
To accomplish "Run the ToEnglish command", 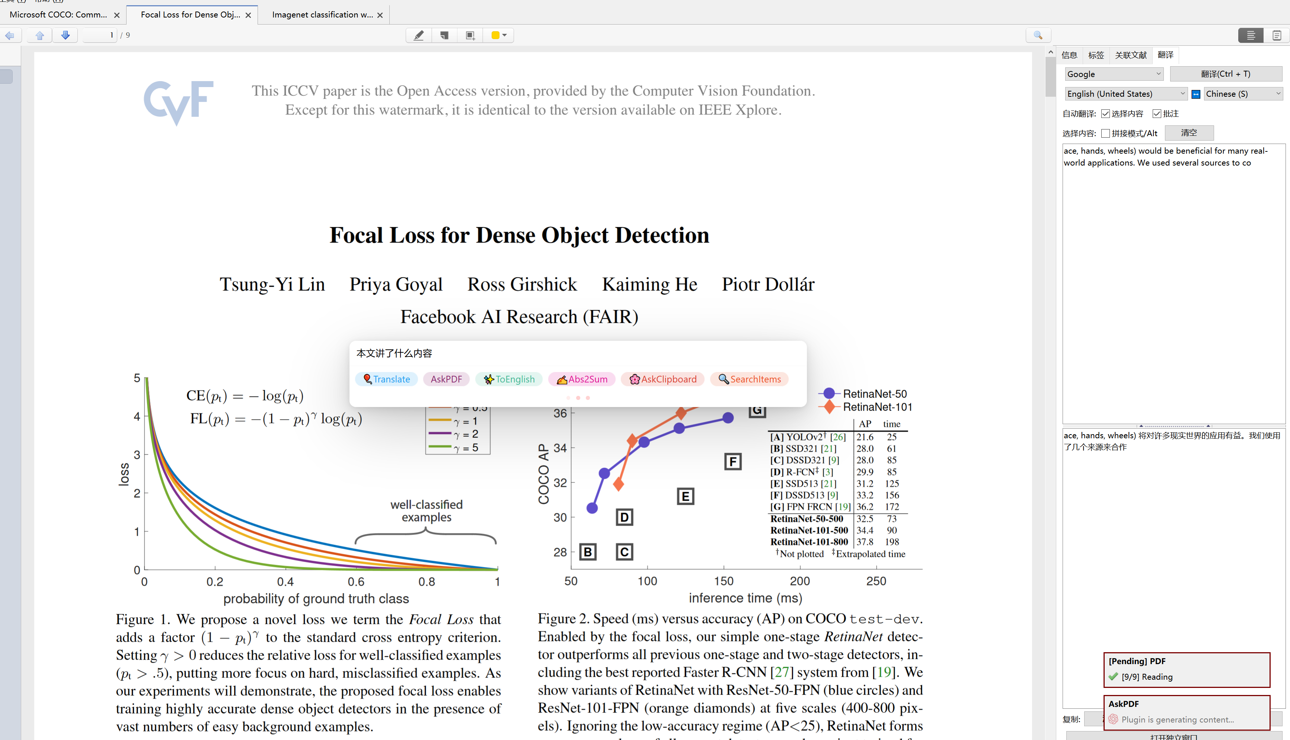I will point(509,379).
